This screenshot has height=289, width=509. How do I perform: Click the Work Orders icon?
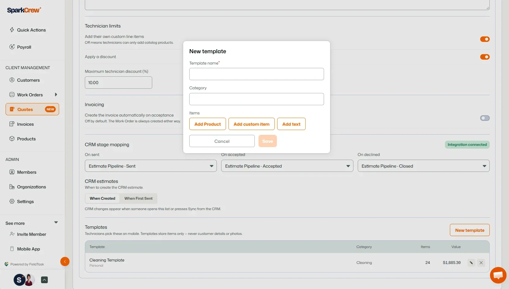[12, 94]
